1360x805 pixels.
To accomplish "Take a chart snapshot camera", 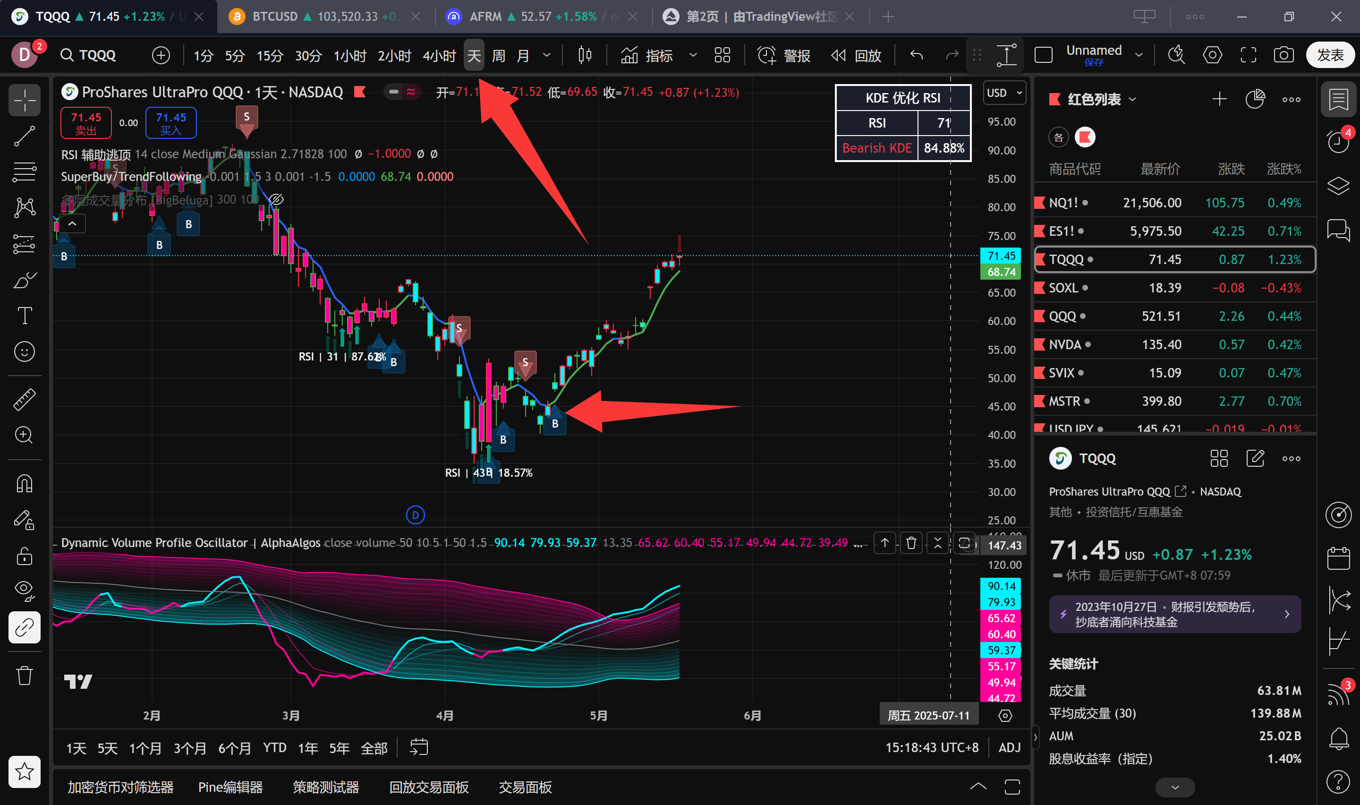I will (x=1283, y=55).
